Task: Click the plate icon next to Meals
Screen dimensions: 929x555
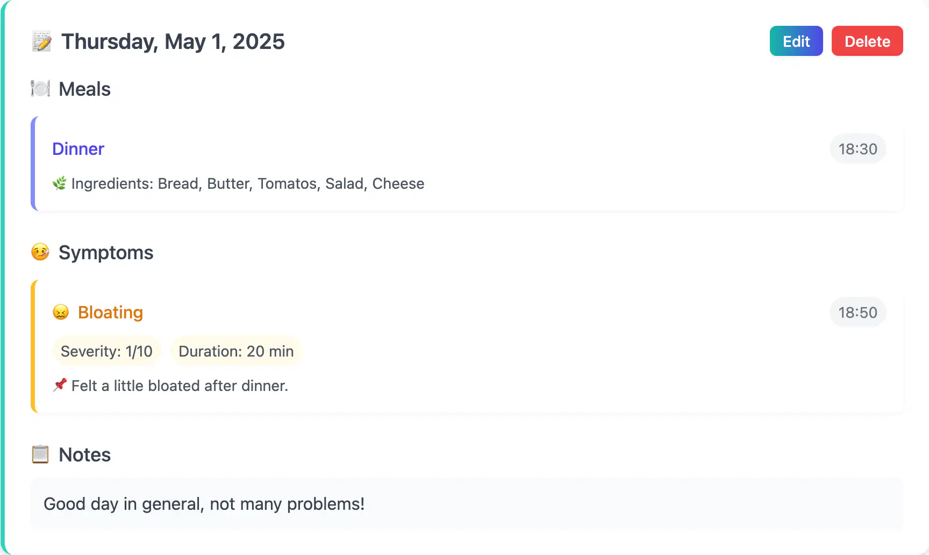Action: pos(40,88)
